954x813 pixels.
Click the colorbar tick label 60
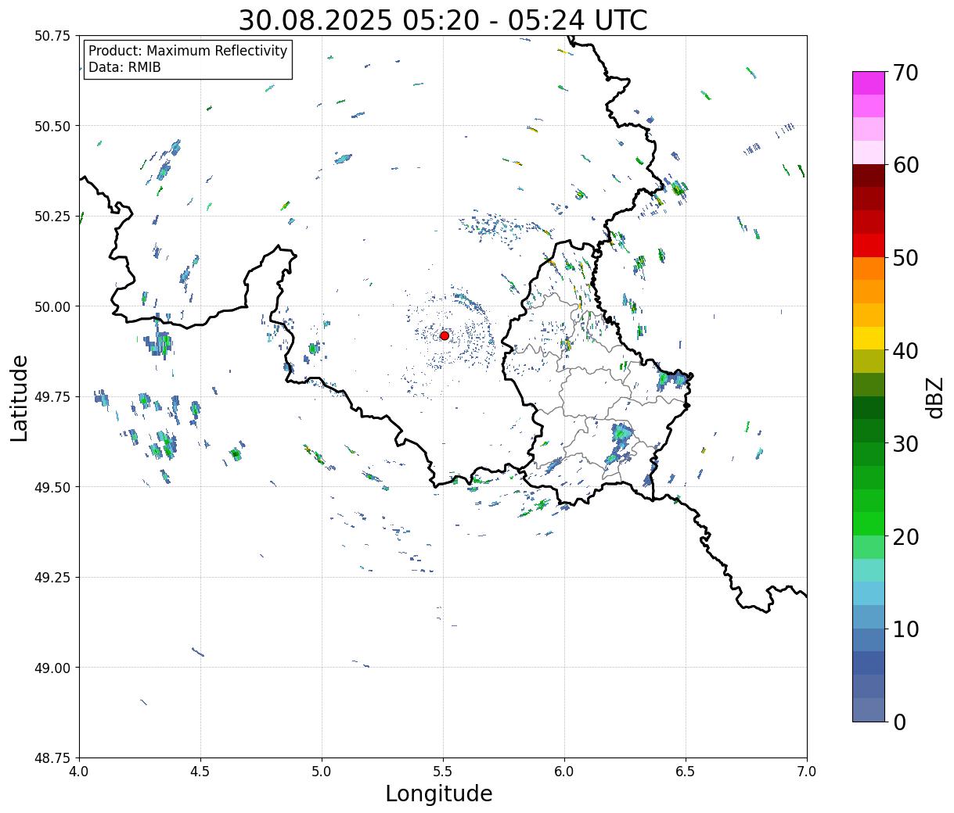point(905,165)
